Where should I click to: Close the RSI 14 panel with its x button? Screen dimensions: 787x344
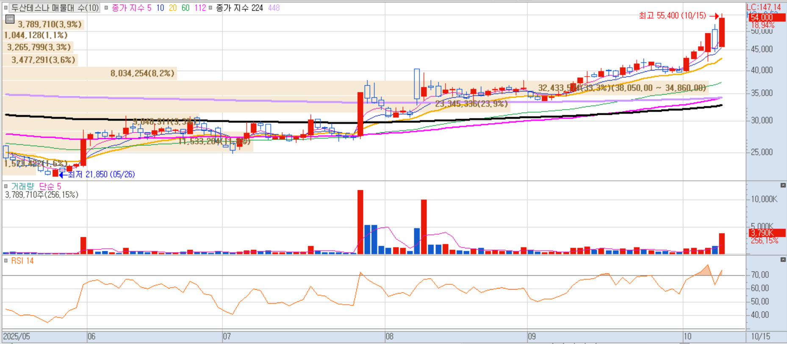click(783, 260)
